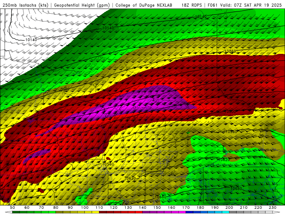285x214 pixels.
Task: Click the magenta swatch just before 170
Action: pyautogui.click(x=182, y=212)
